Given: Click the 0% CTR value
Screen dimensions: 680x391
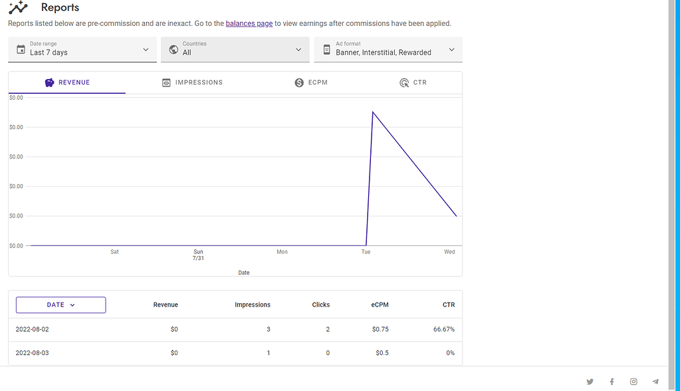Looking at the screenshot, I should pos(450,353).
